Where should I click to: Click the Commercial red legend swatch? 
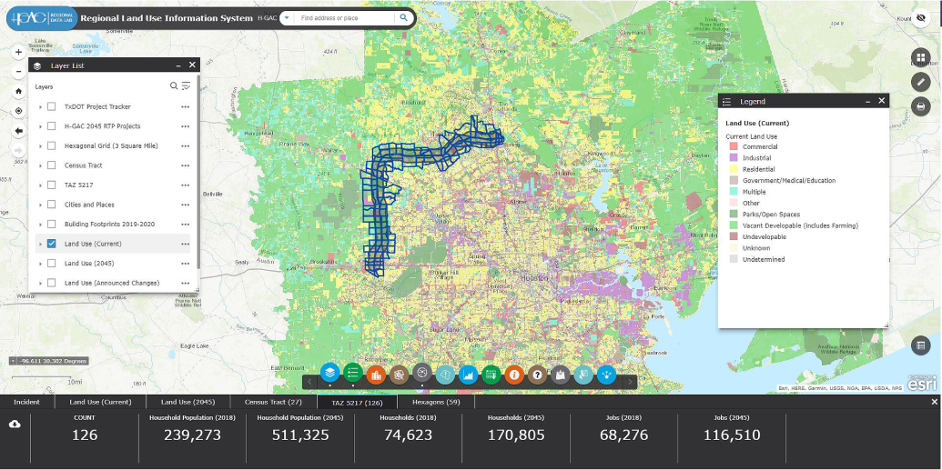(x=733, y=146)
